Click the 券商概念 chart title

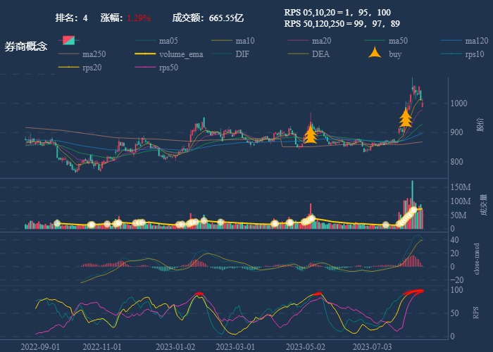pos(25,46)
